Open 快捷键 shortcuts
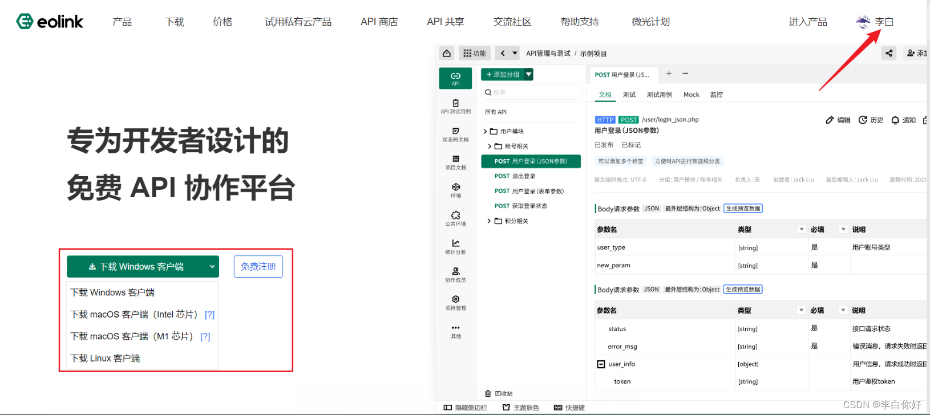Screen dimensions: 930x415 click(569, 408)
